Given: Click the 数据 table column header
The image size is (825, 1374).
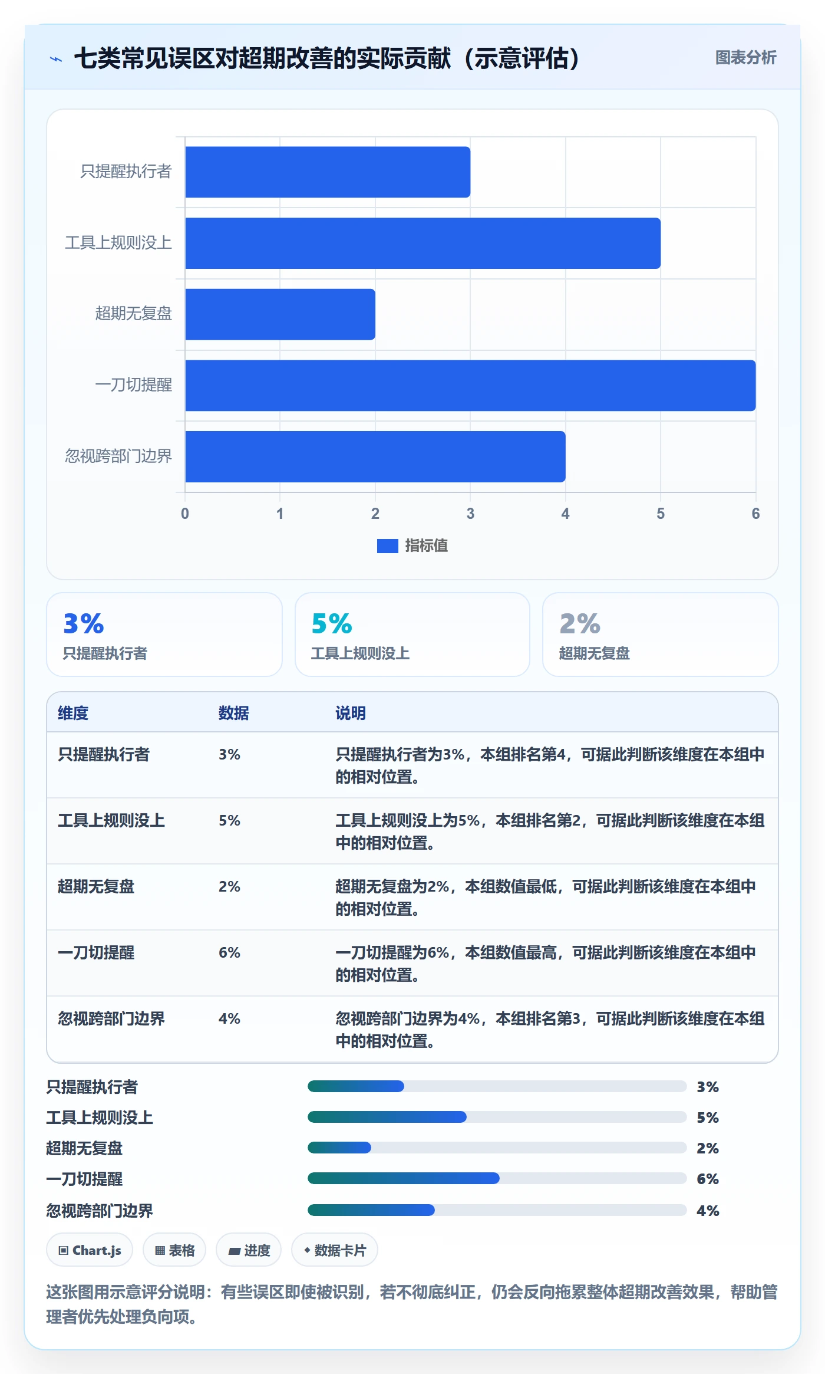Looking at the screenshot, I should click(x=234, y=713).
